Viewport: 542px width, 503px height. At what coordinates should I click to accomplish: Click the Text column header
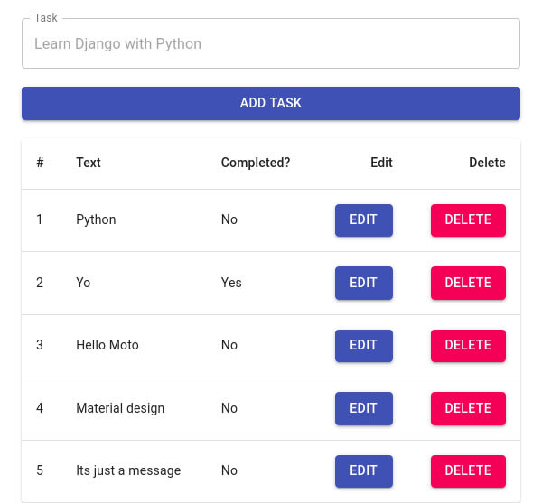click(89, 163)
